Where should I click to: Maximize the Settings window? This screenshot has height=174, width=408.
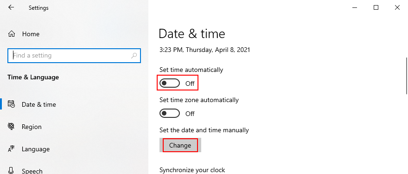[x=376, y=7]
